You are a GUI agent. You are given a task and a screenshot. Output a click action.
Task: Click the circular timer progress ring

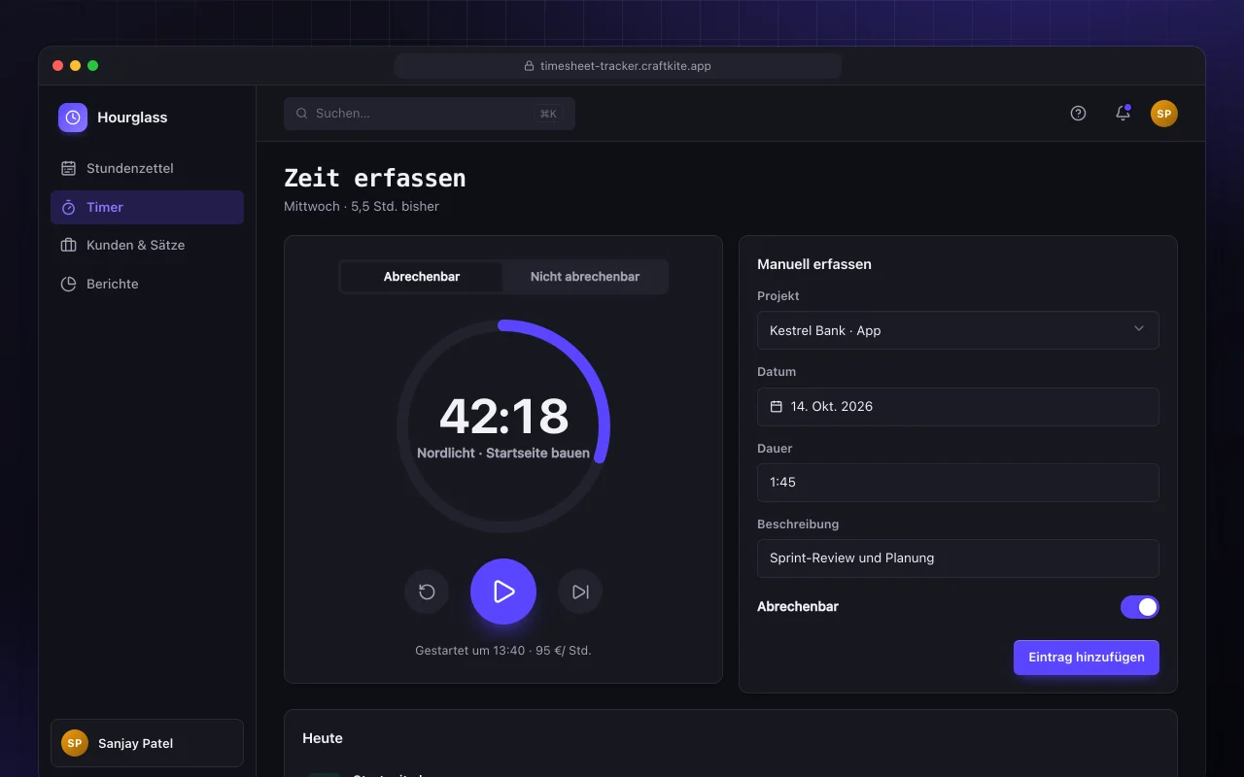tap(503, 426)
